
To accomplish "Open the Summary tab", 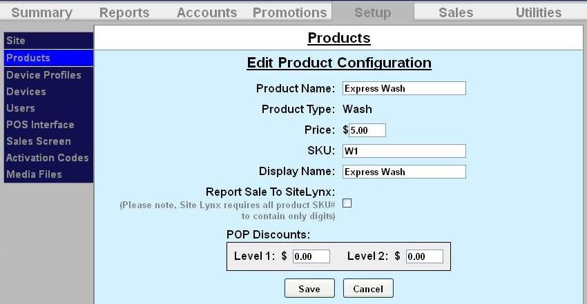I will tap(41, 12).
